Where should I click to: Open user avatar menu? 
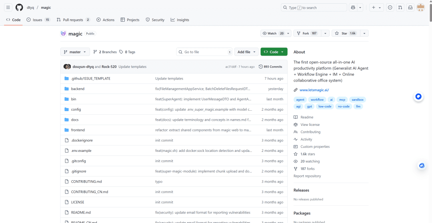(421, 8)
